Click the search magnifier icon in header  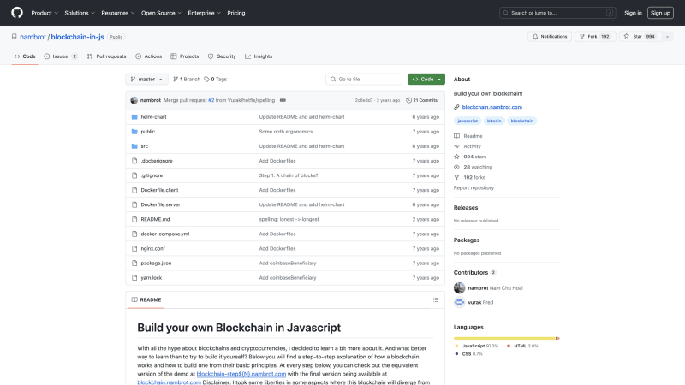[x=506, y=13]
